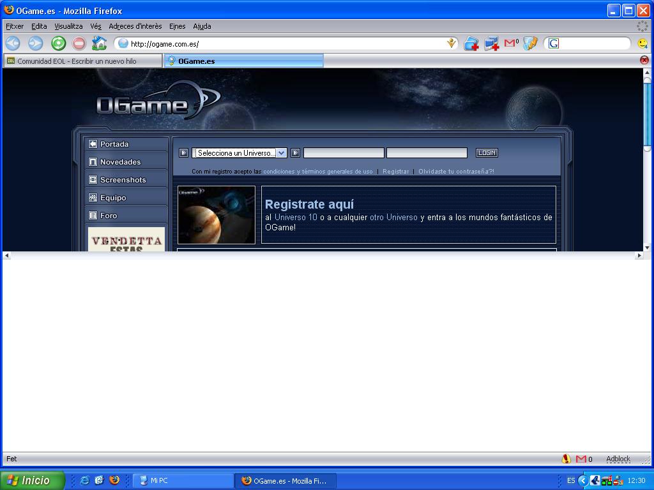
Task: Click the horizontal scrollbar right arrow
Action: pyautogui.click(x=639, y=255)
